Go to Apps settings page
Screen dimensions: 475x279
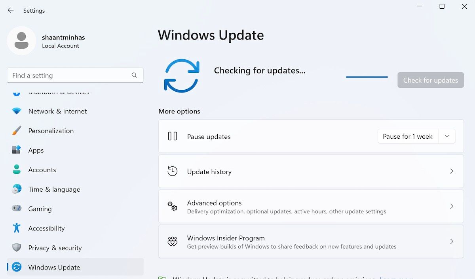click(75, 150)
